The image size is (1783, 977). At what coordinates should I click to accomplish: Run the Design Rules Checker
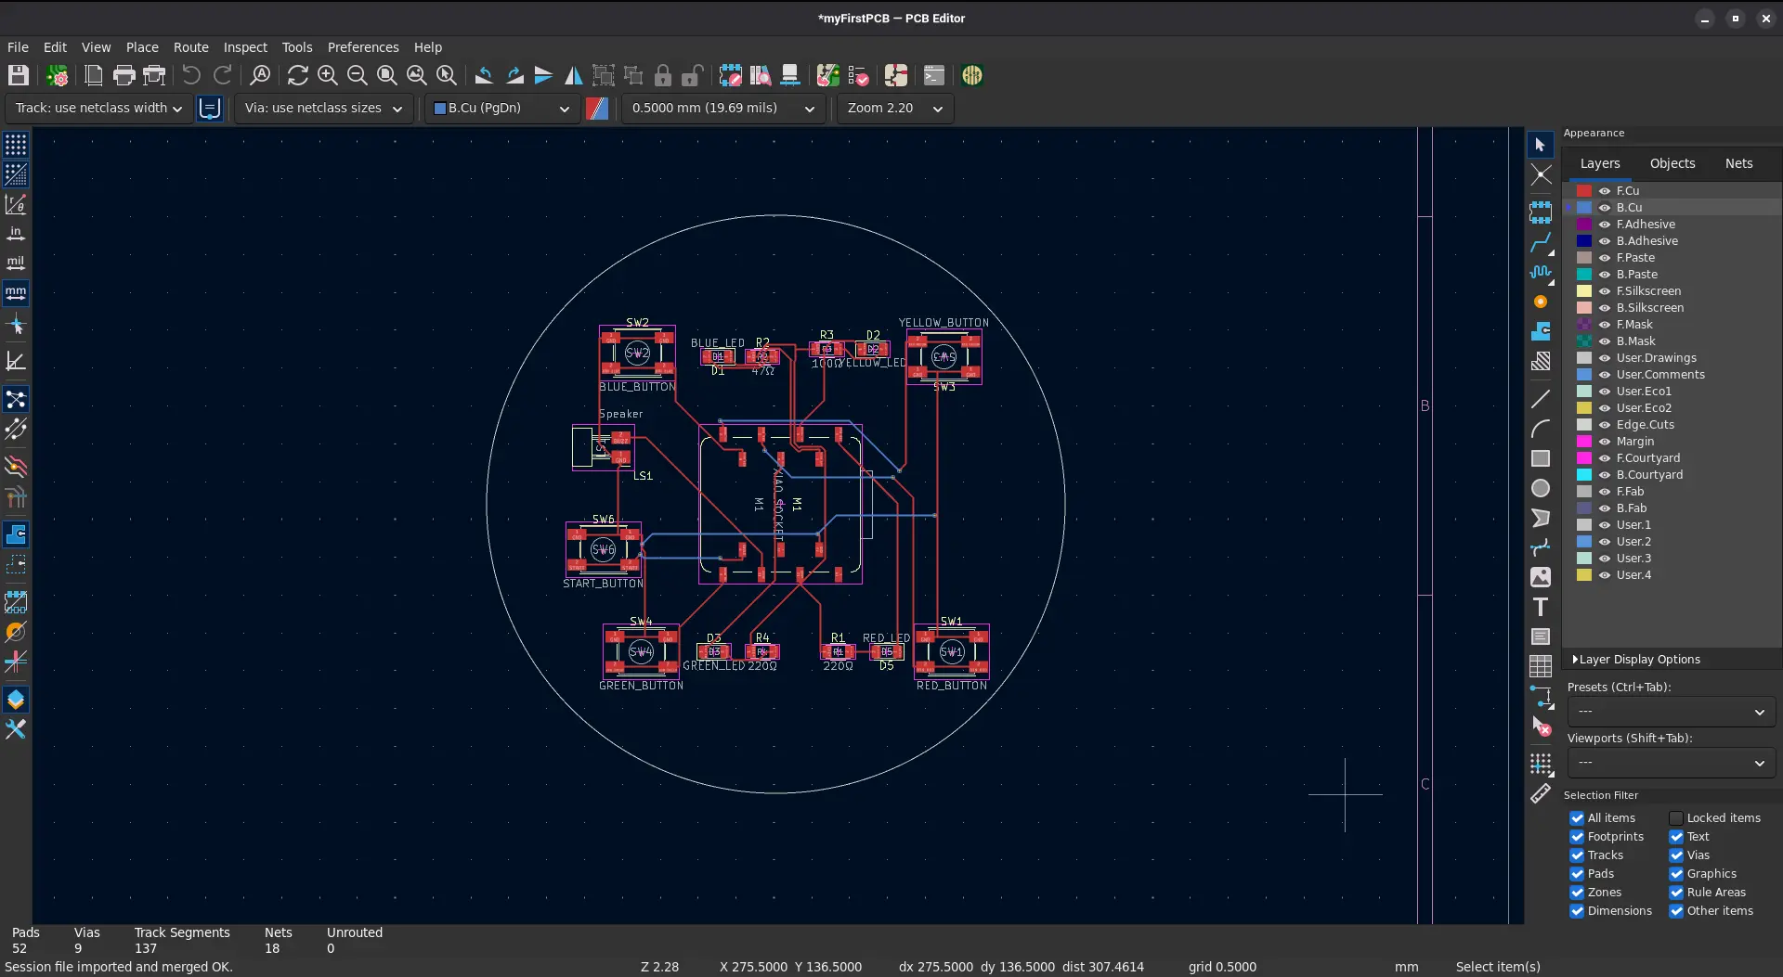(858, 75)
